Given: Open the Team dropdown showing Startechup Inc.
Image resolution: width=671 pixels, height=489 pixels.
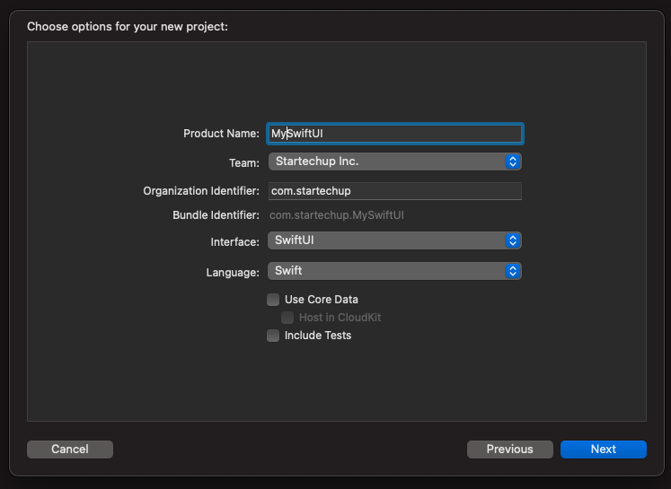Looking at the screenshot, I should (x=386, y=162).
